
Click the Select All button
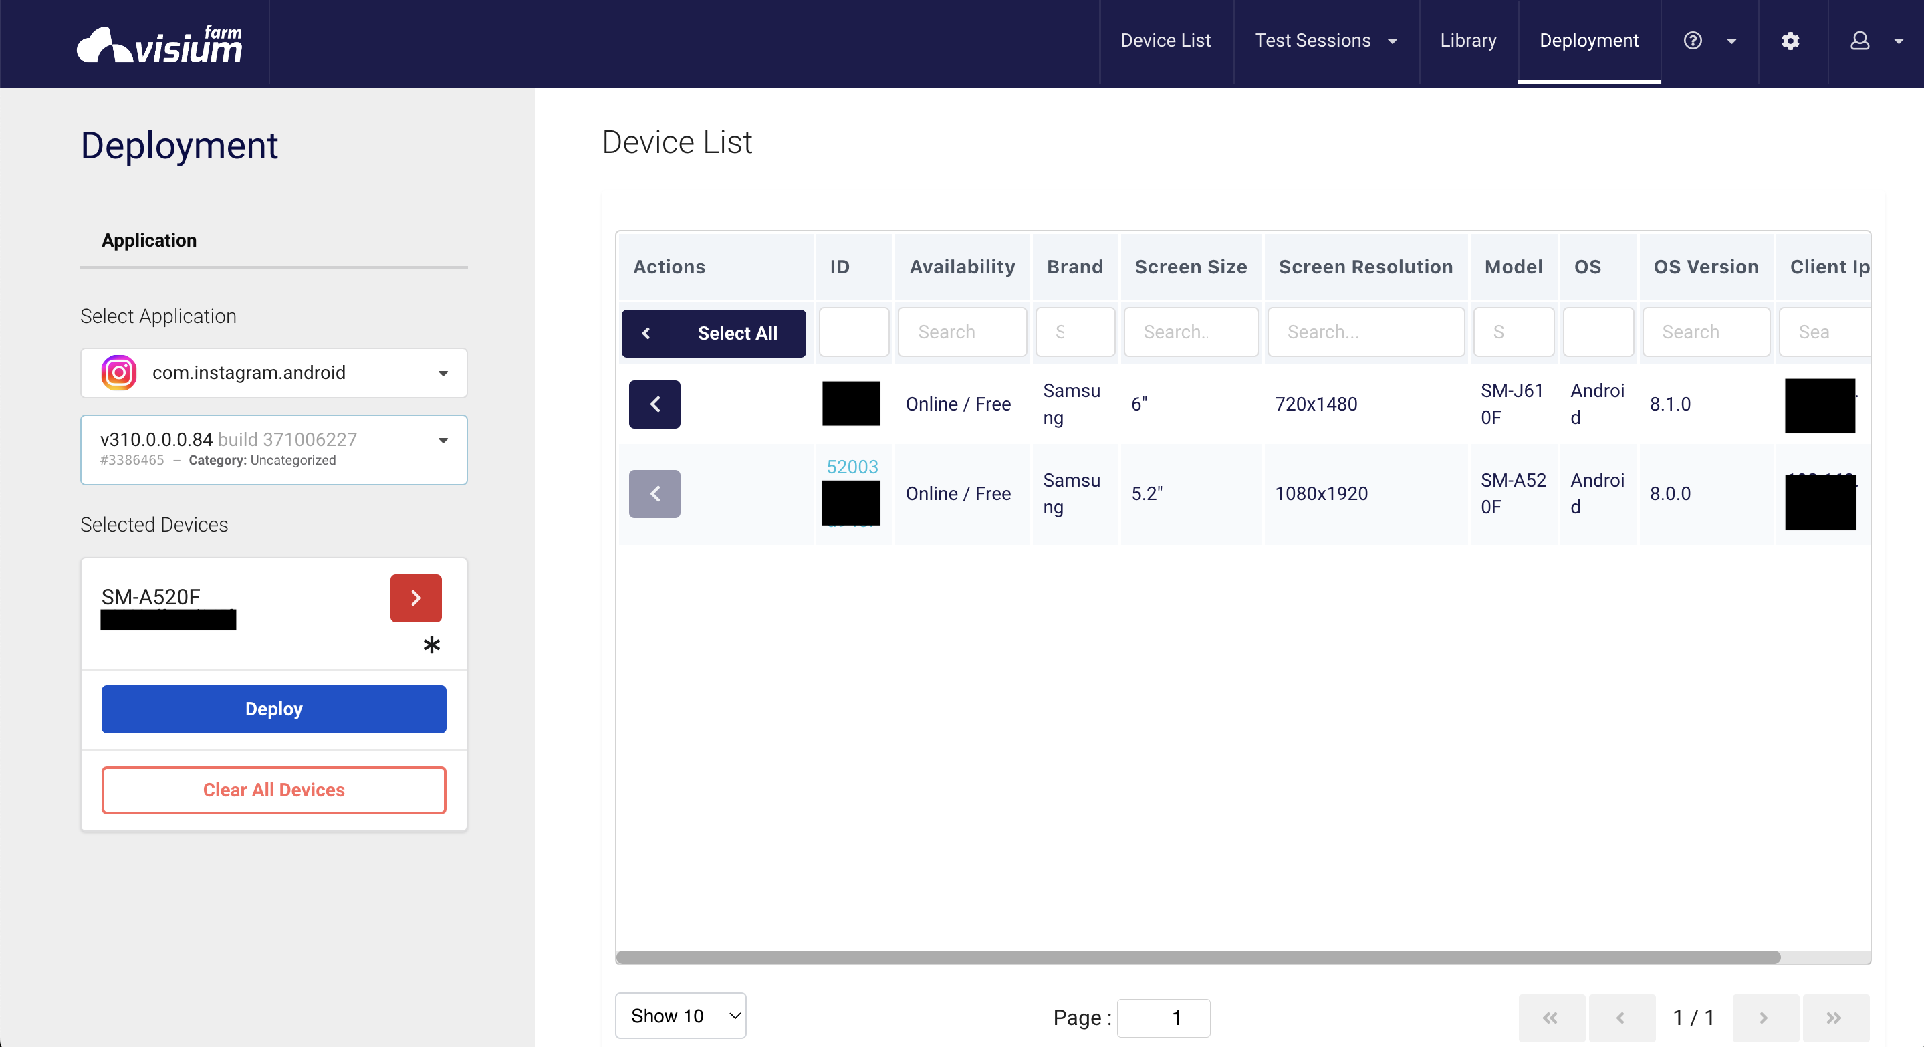click(x=713, y=333)
